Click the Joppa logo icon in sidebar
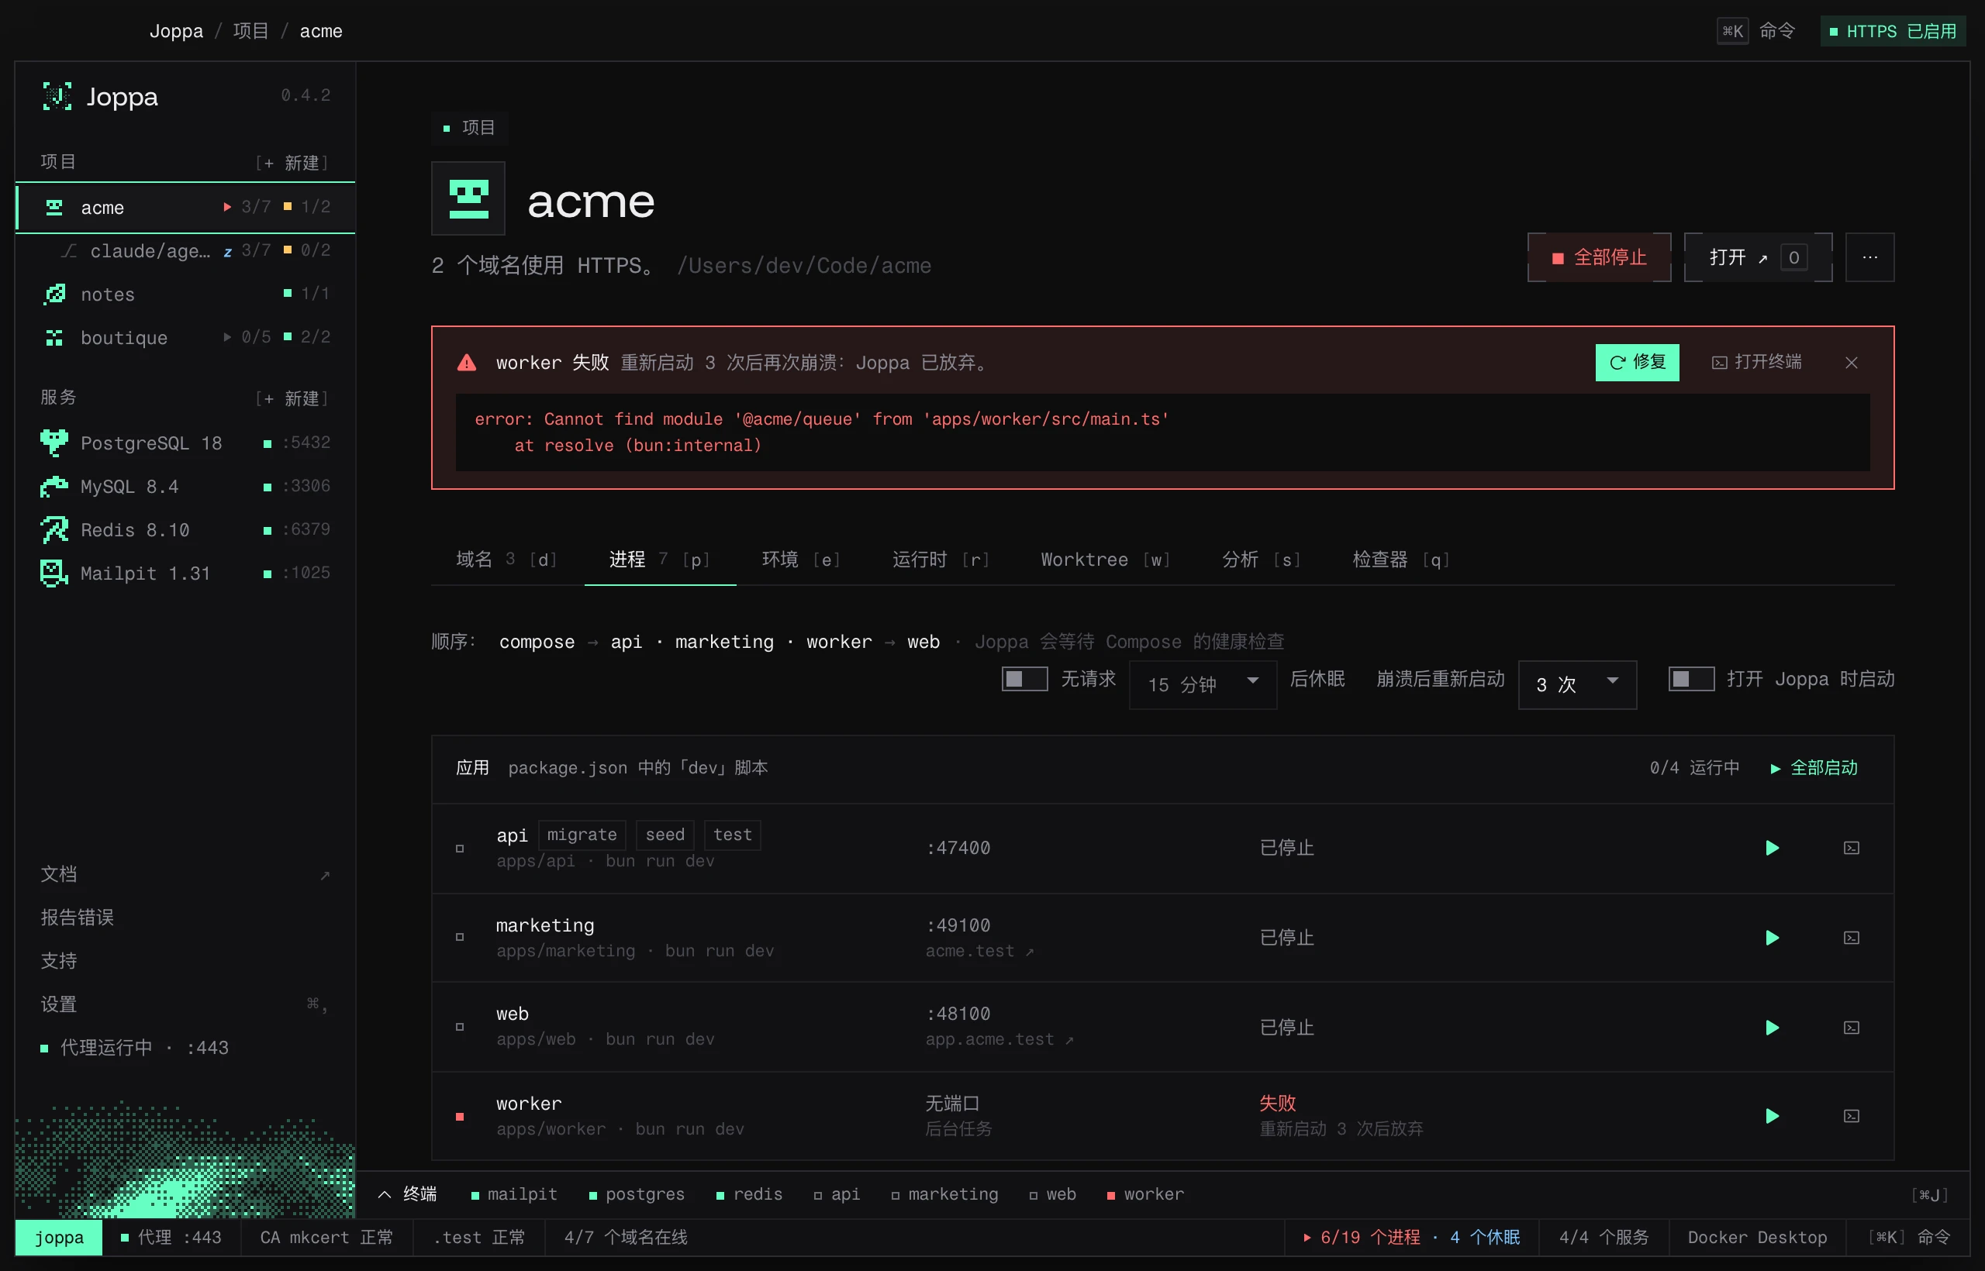The image size is (1985, 1271). [57, 97]
